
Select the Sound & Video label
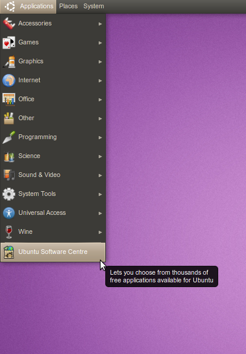(39, 175)
